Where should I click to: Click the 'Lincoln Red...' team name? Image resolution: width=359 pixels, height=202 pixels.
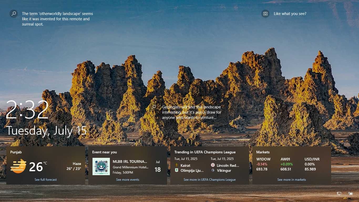[228, 165]
